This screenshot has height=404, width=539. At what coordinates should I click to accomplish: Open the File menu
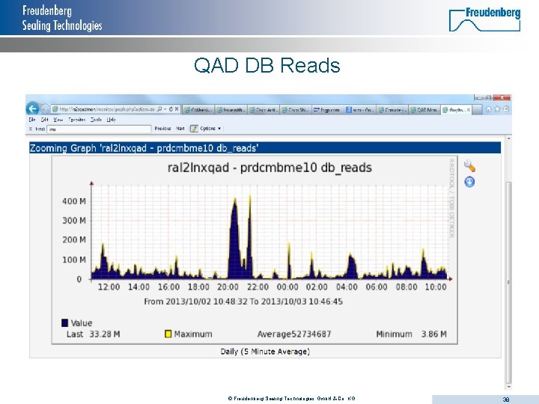pos(32,120)
